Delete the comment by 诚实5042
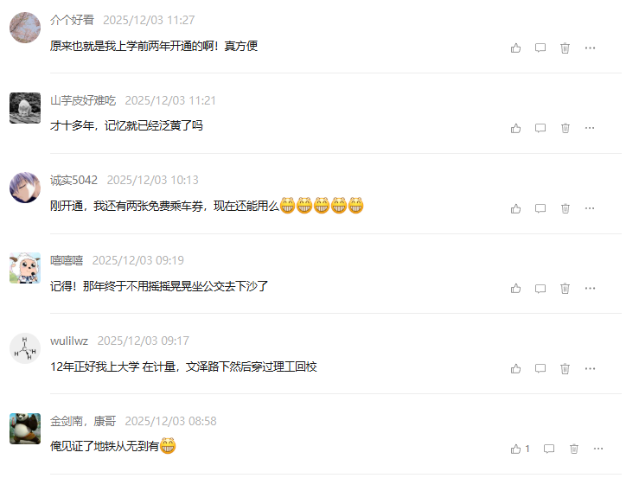 pos(565,208)
